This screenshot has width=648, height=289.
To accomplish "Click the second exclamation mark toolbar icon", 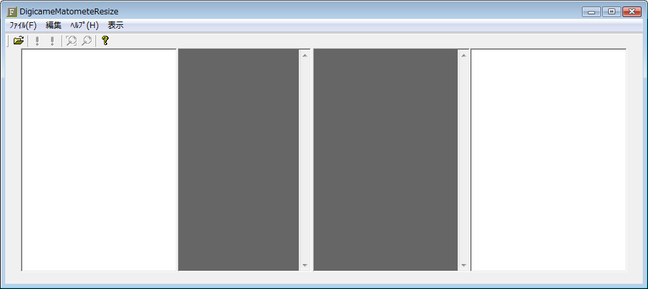I will pyautogui.click(x=52, y=41).
